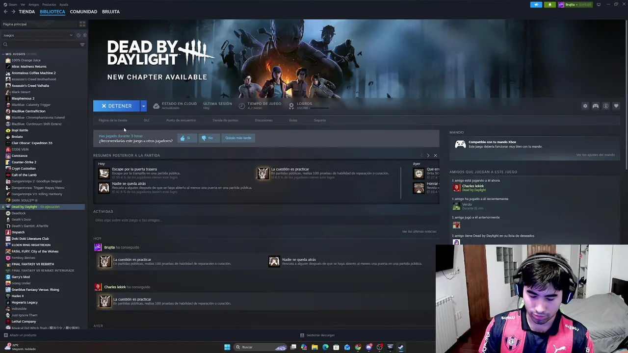Open the DLC tab link
Screen dimensions: 628x353
point(147,120)
